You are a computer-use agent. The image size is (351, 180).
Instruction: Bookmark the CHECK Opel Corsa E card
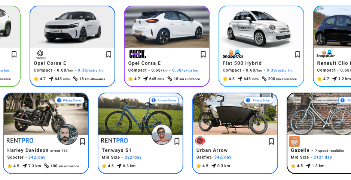coord(203,54)
